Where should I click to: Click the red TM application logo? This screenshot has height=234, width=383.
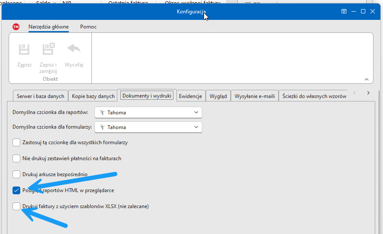(16, 27)
